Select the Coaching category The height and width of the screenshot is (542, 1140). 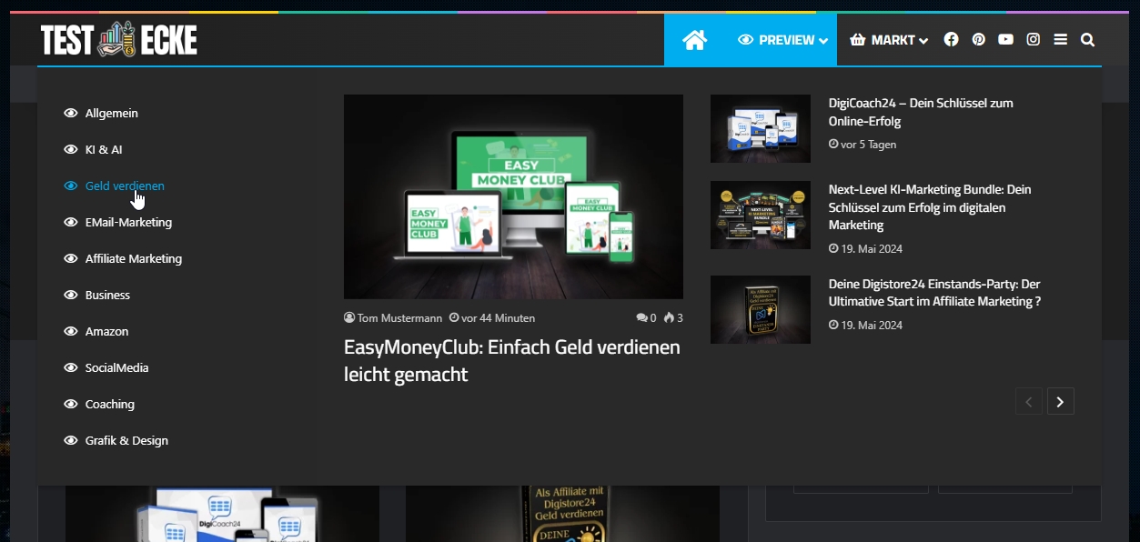(99, 404)
